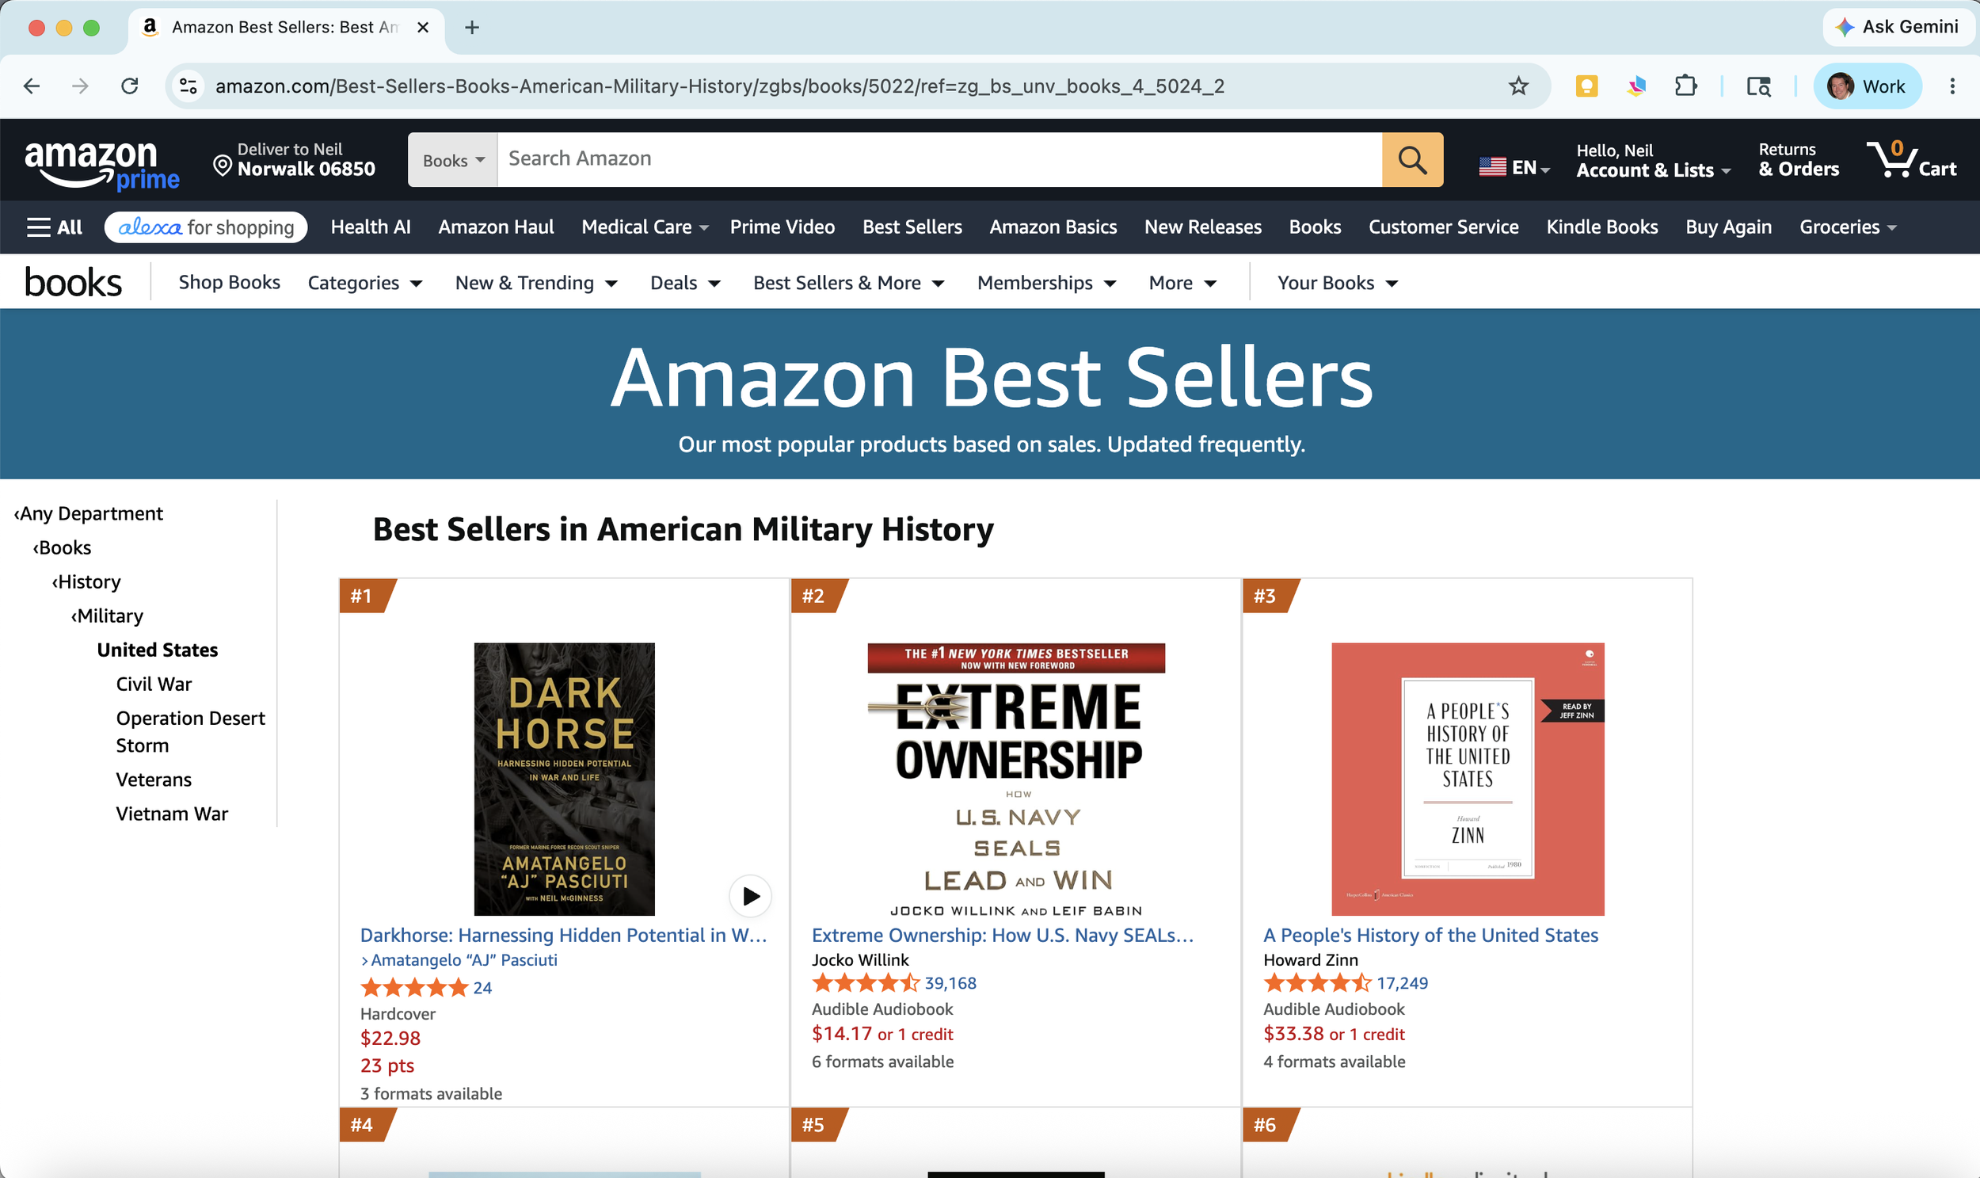1980x1178 pixels.
Task: Open the All hamburger menu
Action: coord(55,227)
